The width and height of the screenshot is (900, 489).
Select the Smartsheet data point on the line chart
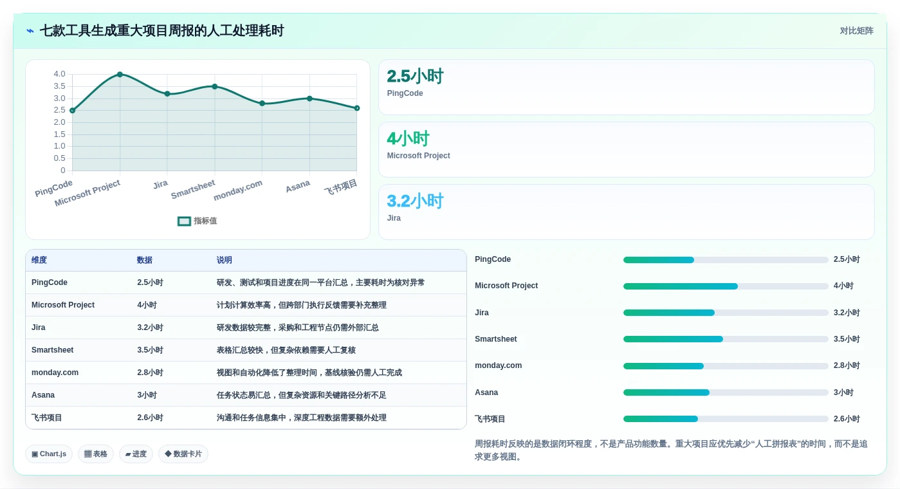pos(214,86)
